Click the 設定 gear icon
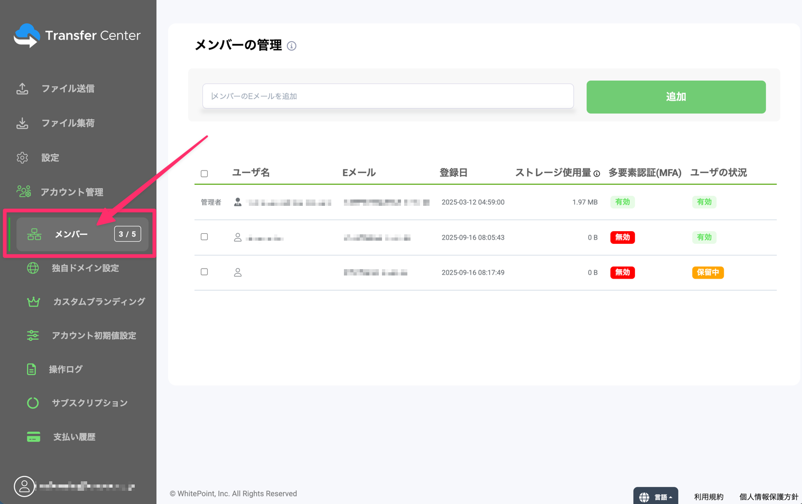Image resolution: width=802 pixels, height=504 pixels. tap(22, 157)
